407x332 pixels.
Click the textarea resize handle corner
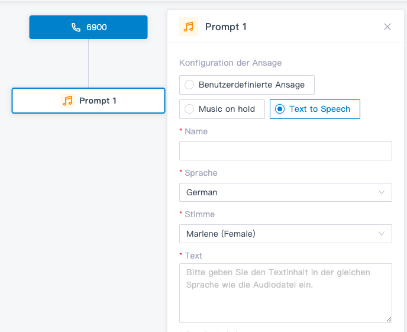pyautogui.click(x=389, y=320)
